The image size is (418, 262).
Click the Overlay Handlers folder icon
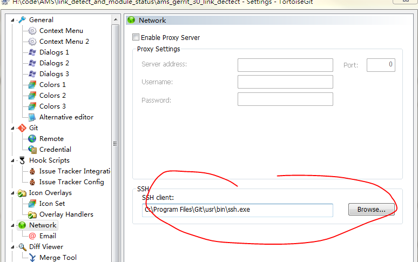(32, 214)
